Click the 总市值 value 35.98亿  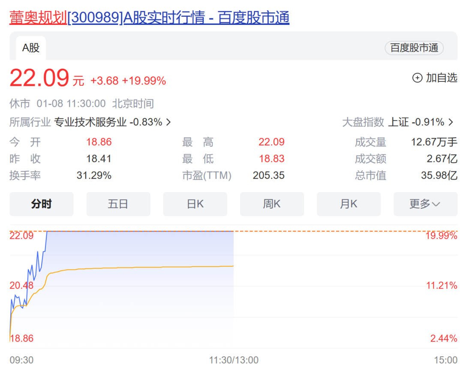[439, 175]
